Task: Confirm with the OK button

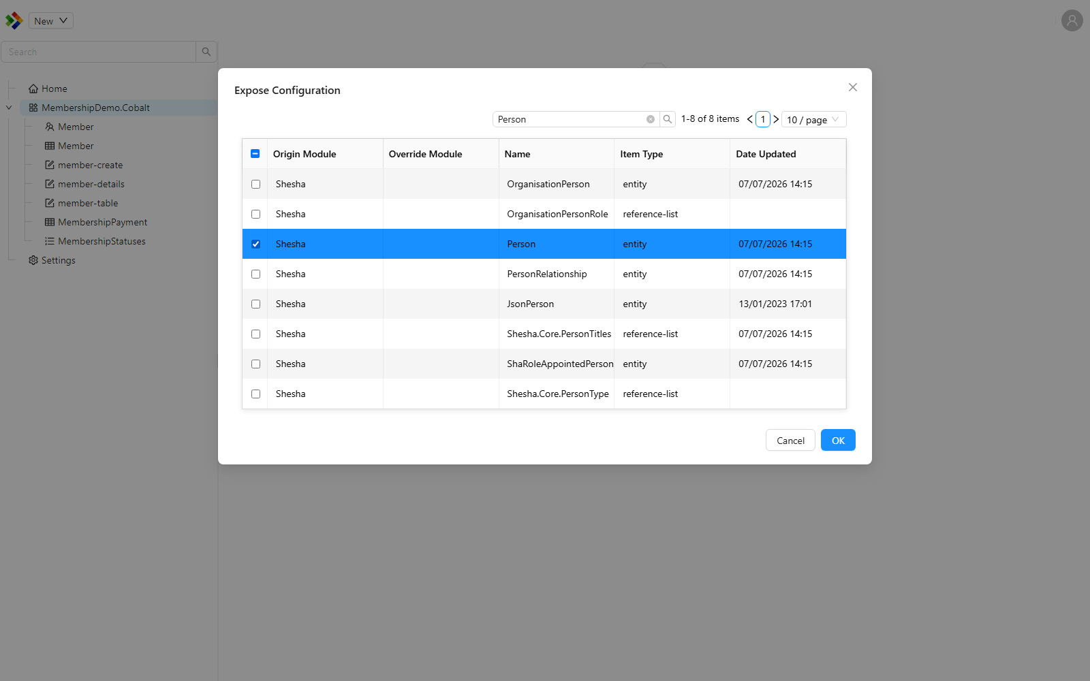Action: pyautogui.click(x=838, y=441)
